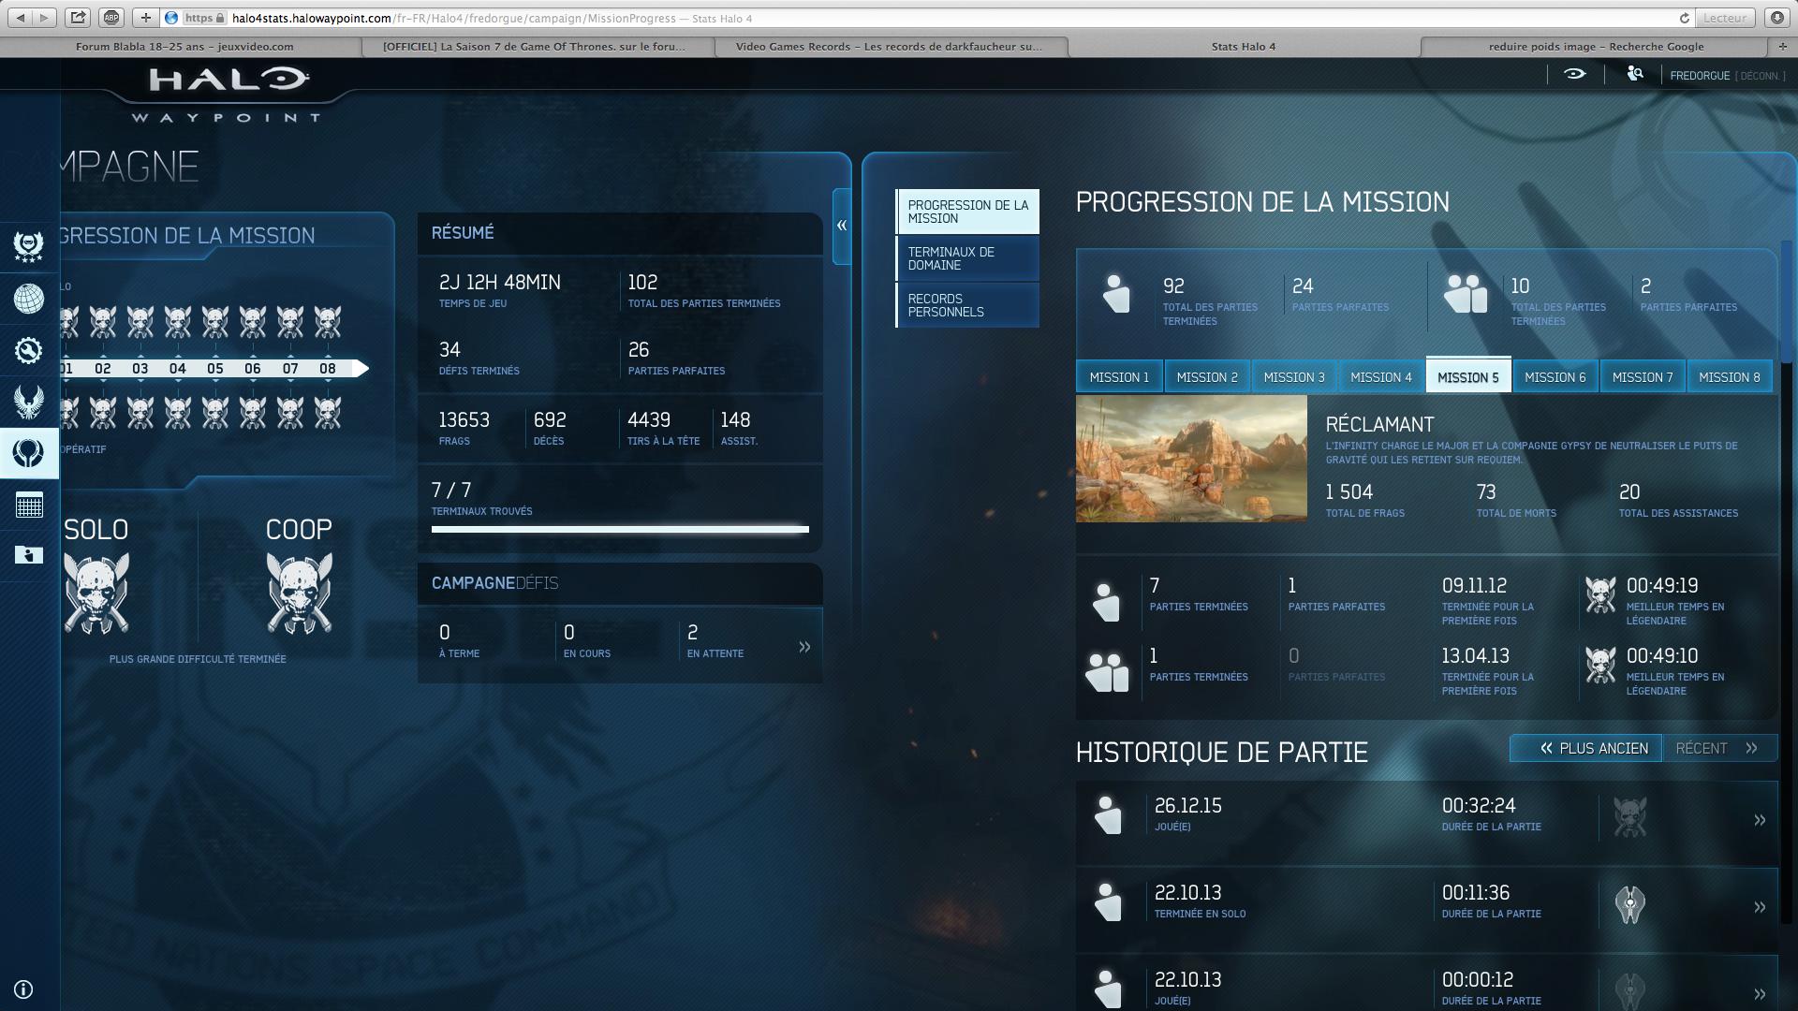Click the Déconn. logout link
Image resolution: width=1798 pixels, height=1011 pixels.
coord(1761,76)
